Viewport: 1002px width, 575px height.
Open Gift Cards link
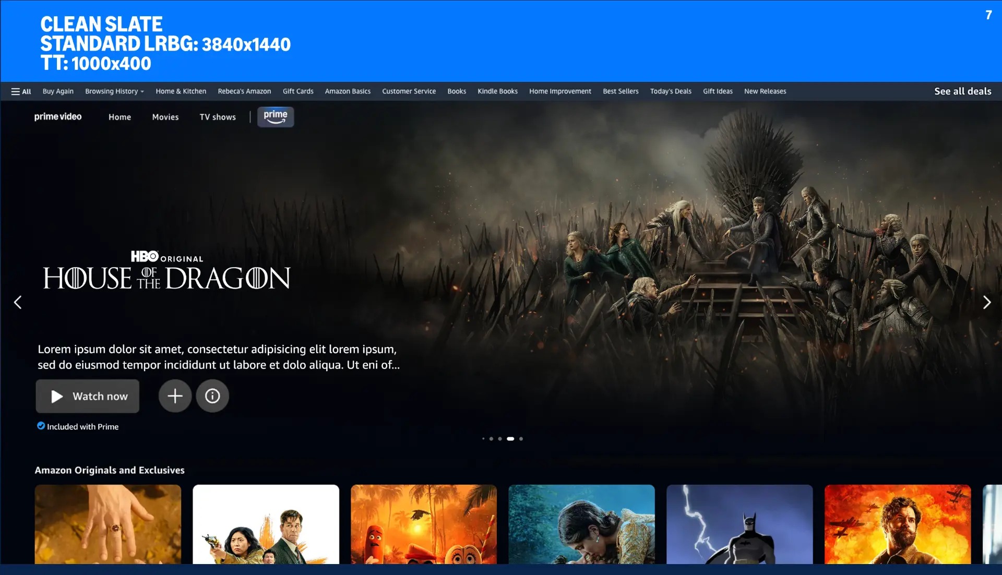pos(298,91)
